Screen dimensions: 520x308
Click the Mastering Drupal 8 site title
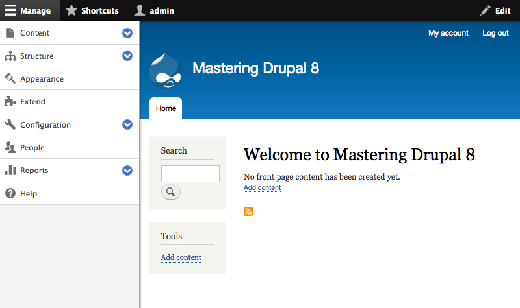coord(255,68)
